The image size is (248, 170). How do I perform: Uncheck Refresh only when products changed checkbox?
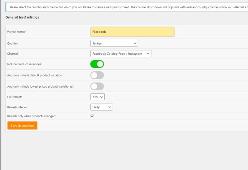tap(92, 116)
